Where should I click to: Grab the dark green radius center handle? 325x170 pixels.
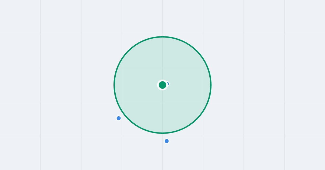162,85
